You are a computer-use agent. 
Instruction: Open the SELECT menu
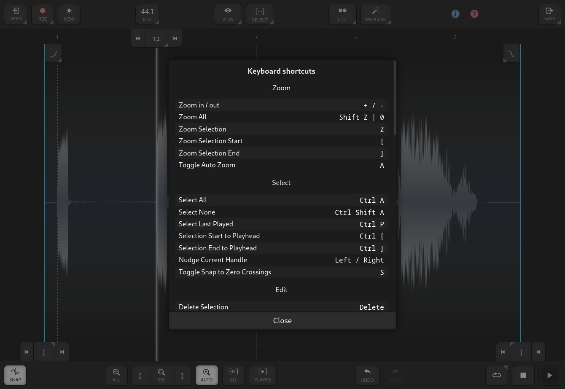260,14
